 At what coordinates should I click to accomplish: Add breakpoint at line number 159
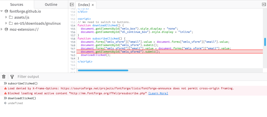click(x=73, y=42)
